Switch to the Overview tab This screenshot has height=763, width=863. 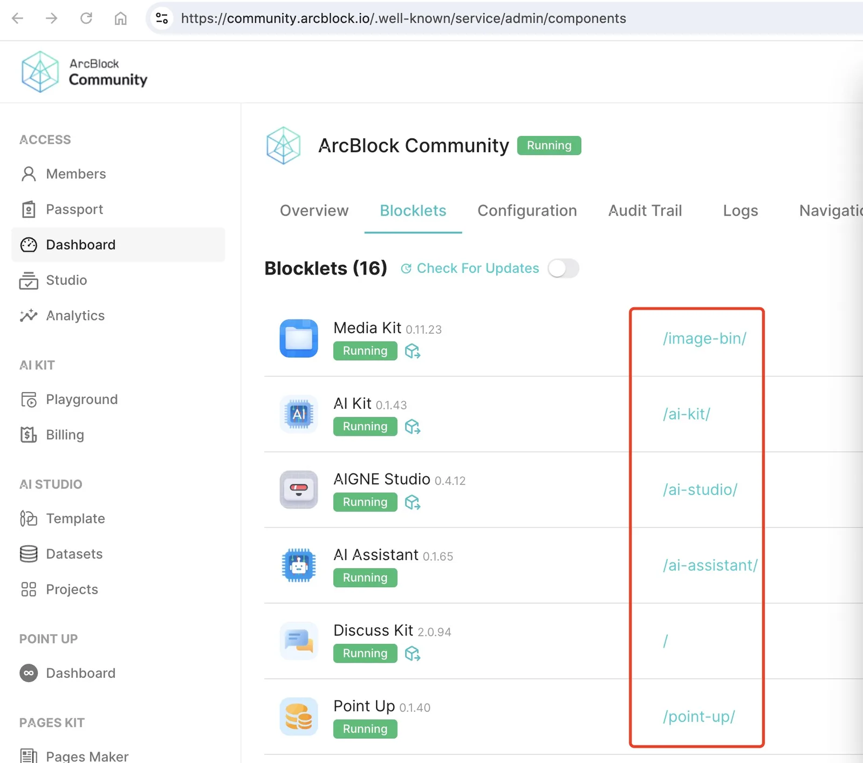pyautogui.click(x=314, y=211)
